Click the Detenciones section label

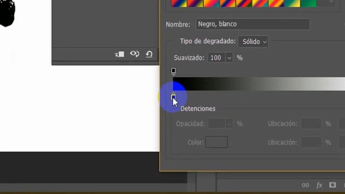tap(198, 109)
